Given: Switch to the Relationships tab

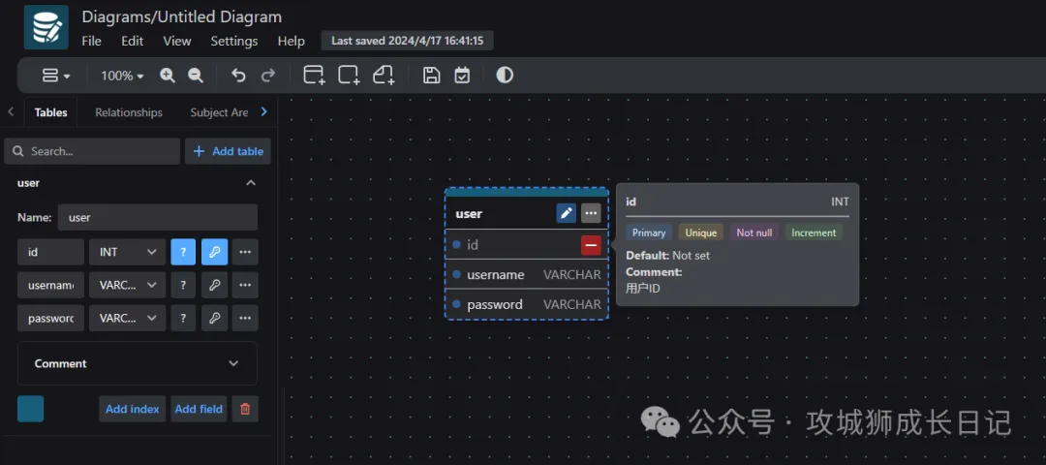Looking at the screenshot, I should tap(129, 112).
